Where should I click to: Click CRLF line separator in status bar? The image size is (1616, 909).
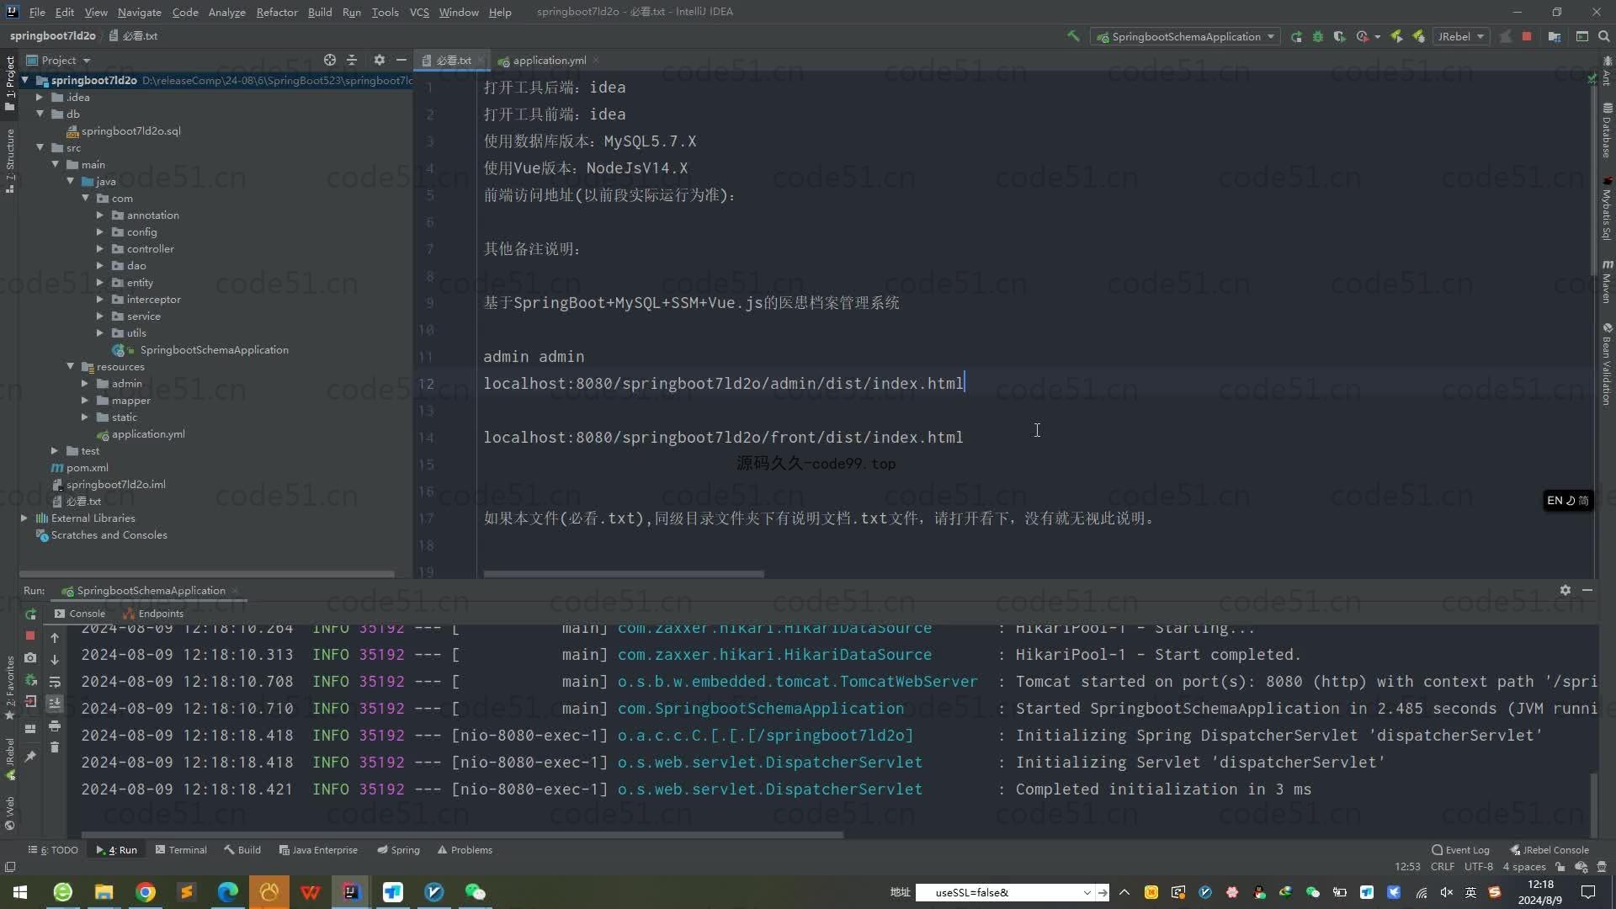click(1442, 867)
